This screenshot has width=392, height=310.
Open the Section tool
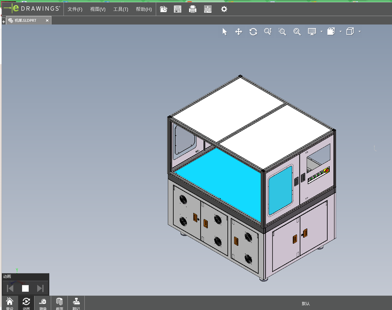[x=59, y=303]
